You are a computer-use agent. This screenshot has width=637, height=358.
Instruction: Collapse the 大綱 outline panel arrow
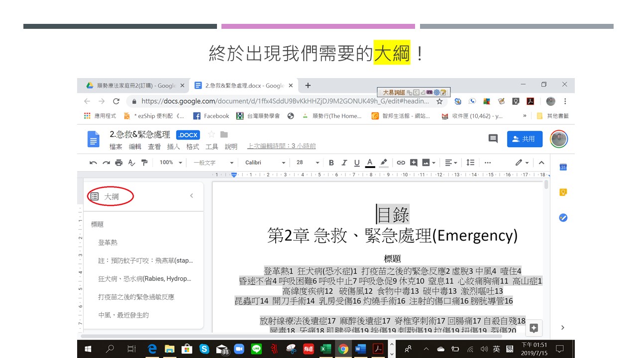(192, 196)
